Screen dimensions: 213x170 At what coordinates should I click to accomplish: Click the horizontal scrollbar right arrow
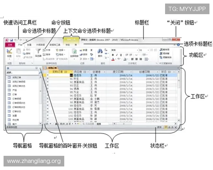[176, 124]
